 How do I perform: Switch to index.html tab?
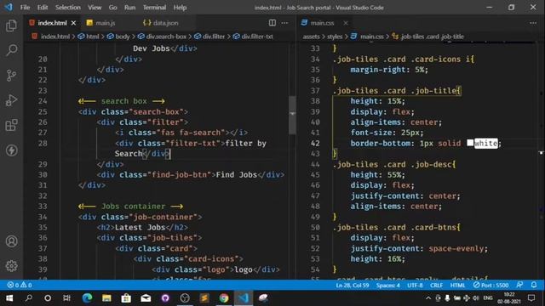tap(52, 23)
